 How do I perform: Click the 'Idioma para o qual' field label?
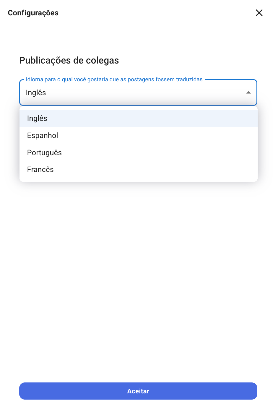[114, 80]
